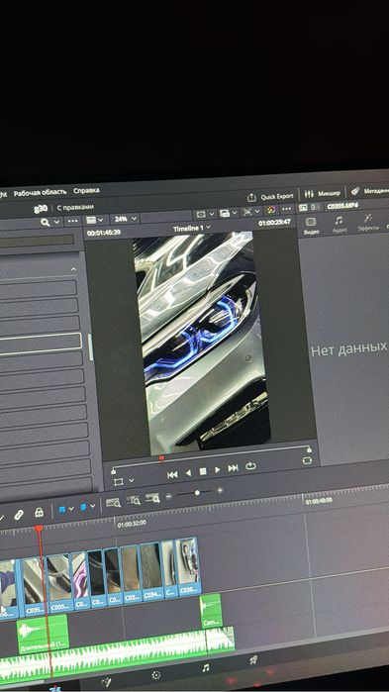Screen dimensions: 389x692
Task: Click the g30 project name
Action: [x=41, y=209]
